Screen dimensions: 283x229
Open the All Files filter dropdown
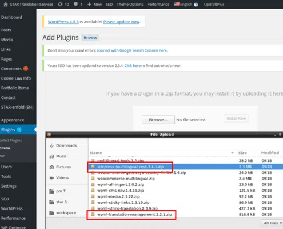coord(273,223)
